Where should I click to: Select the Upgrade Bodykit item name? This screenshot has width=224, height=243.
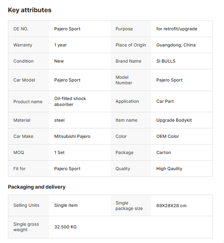(174, 120)
